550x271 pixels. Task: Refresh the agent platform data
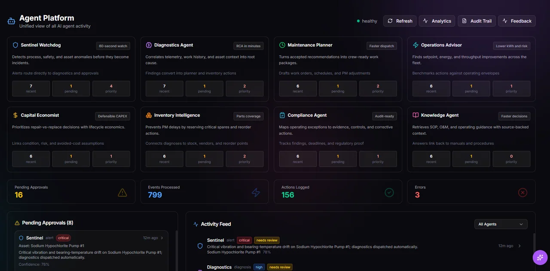point(400,21)
